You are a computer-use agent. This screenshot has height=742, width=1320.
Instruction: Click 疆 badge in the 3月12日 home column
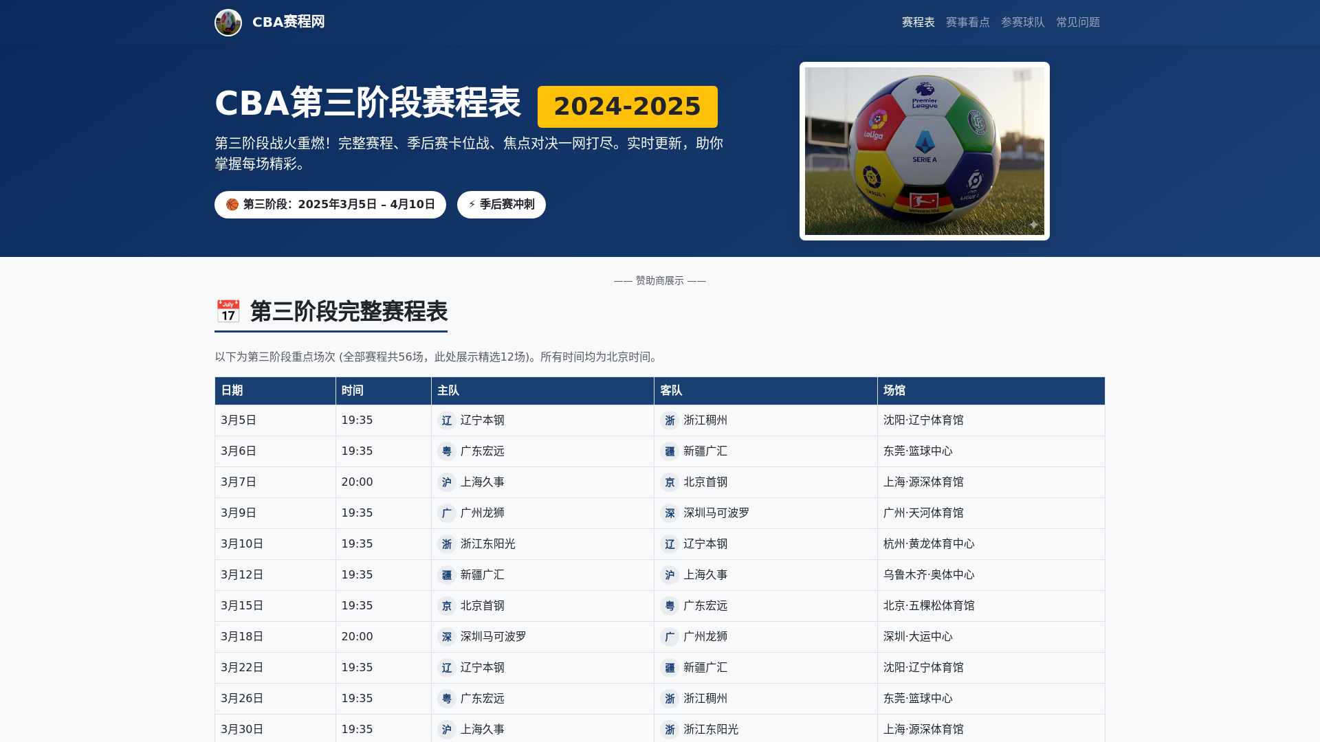[x=447, y=575]
